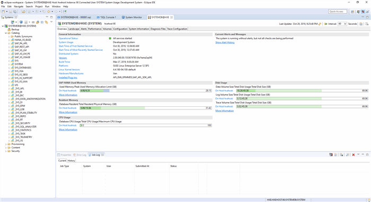Click the Version link in General Information
This screenshot has width=371, height=202.
[x=63, y=58]
